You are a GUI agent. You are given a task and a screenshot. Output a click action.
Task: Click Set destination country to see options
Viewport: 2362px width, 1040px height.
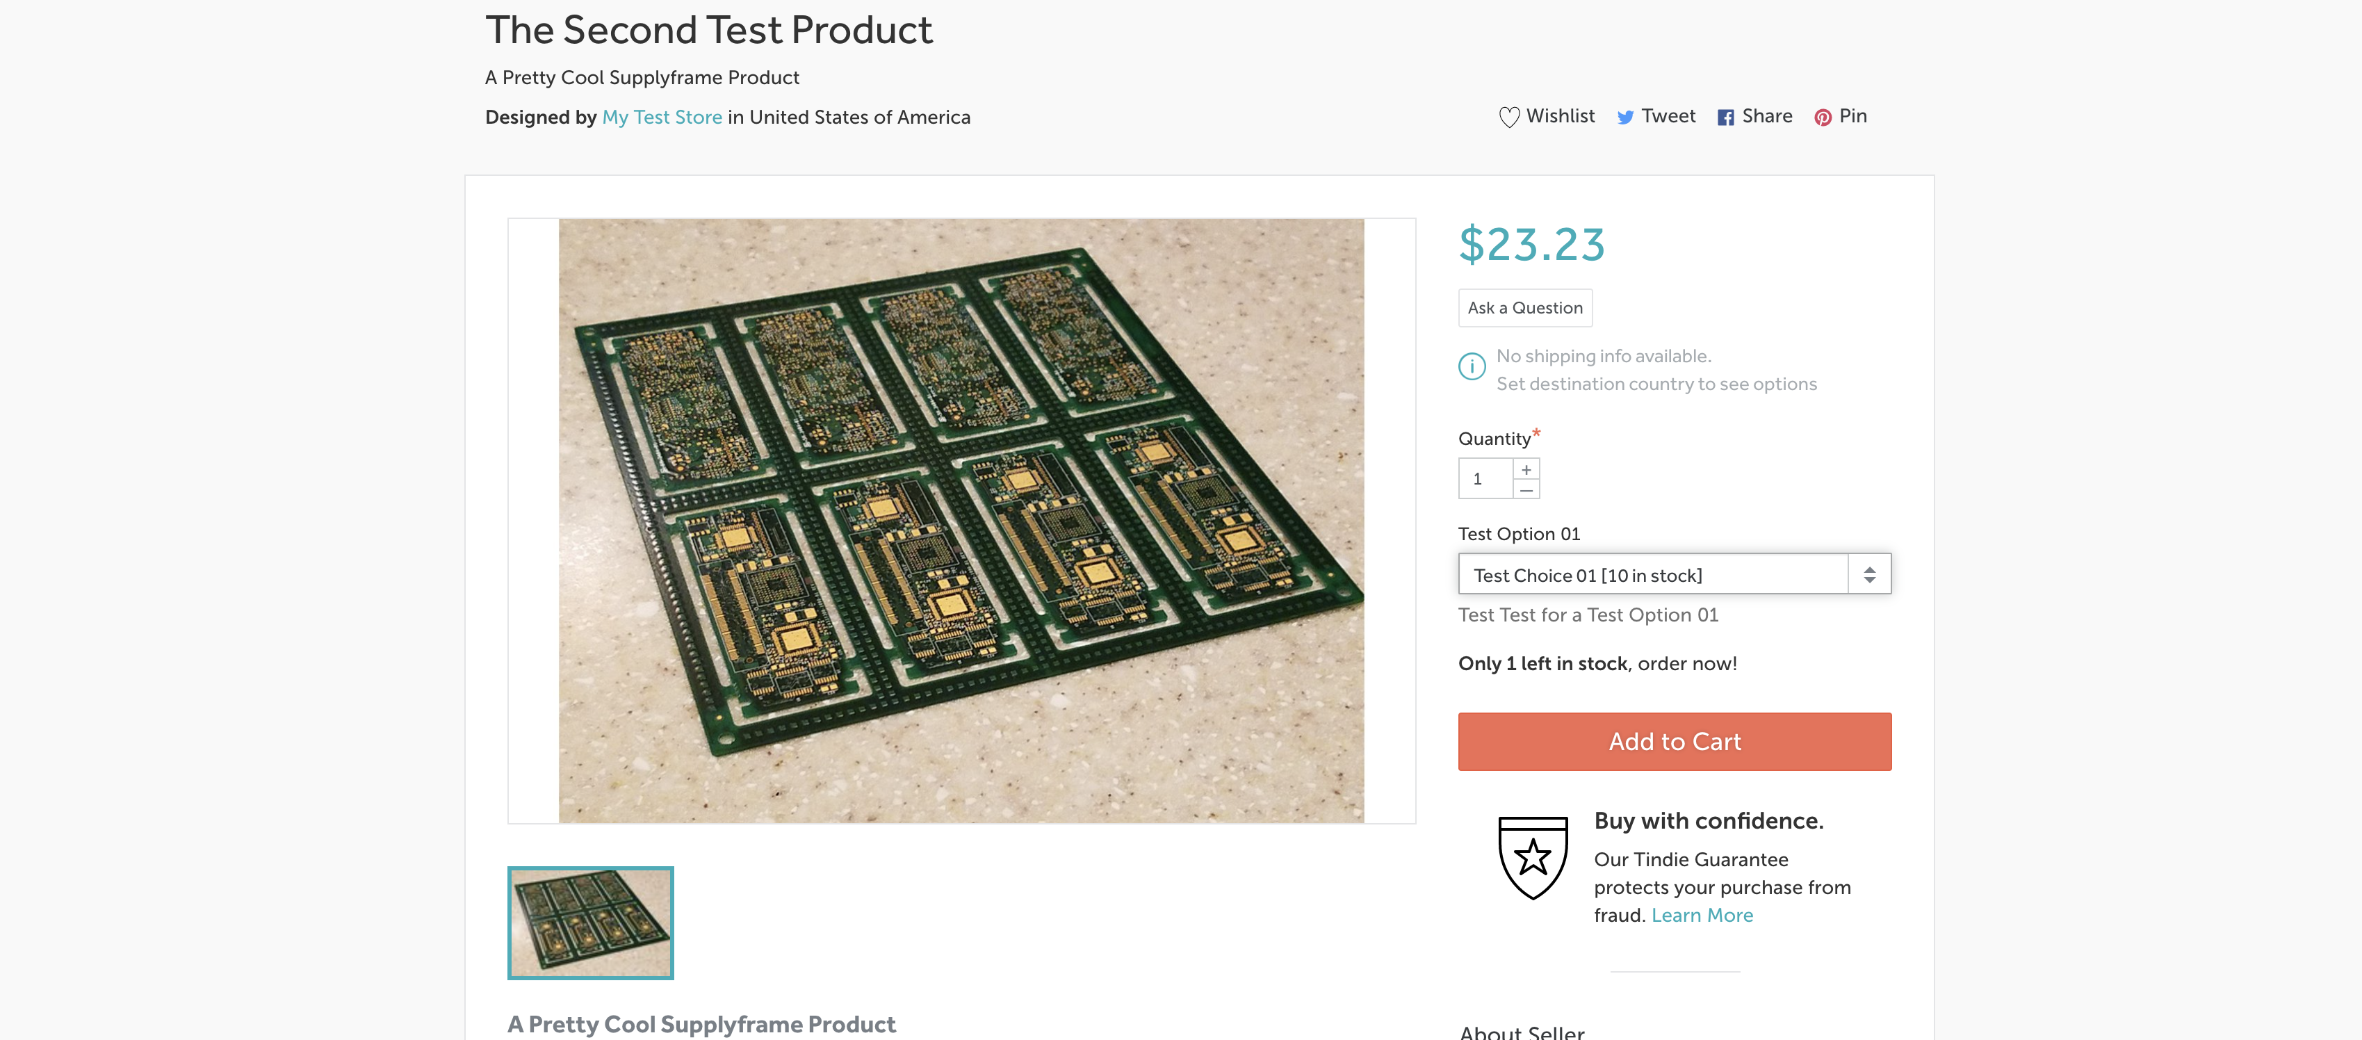[1656, 384]
